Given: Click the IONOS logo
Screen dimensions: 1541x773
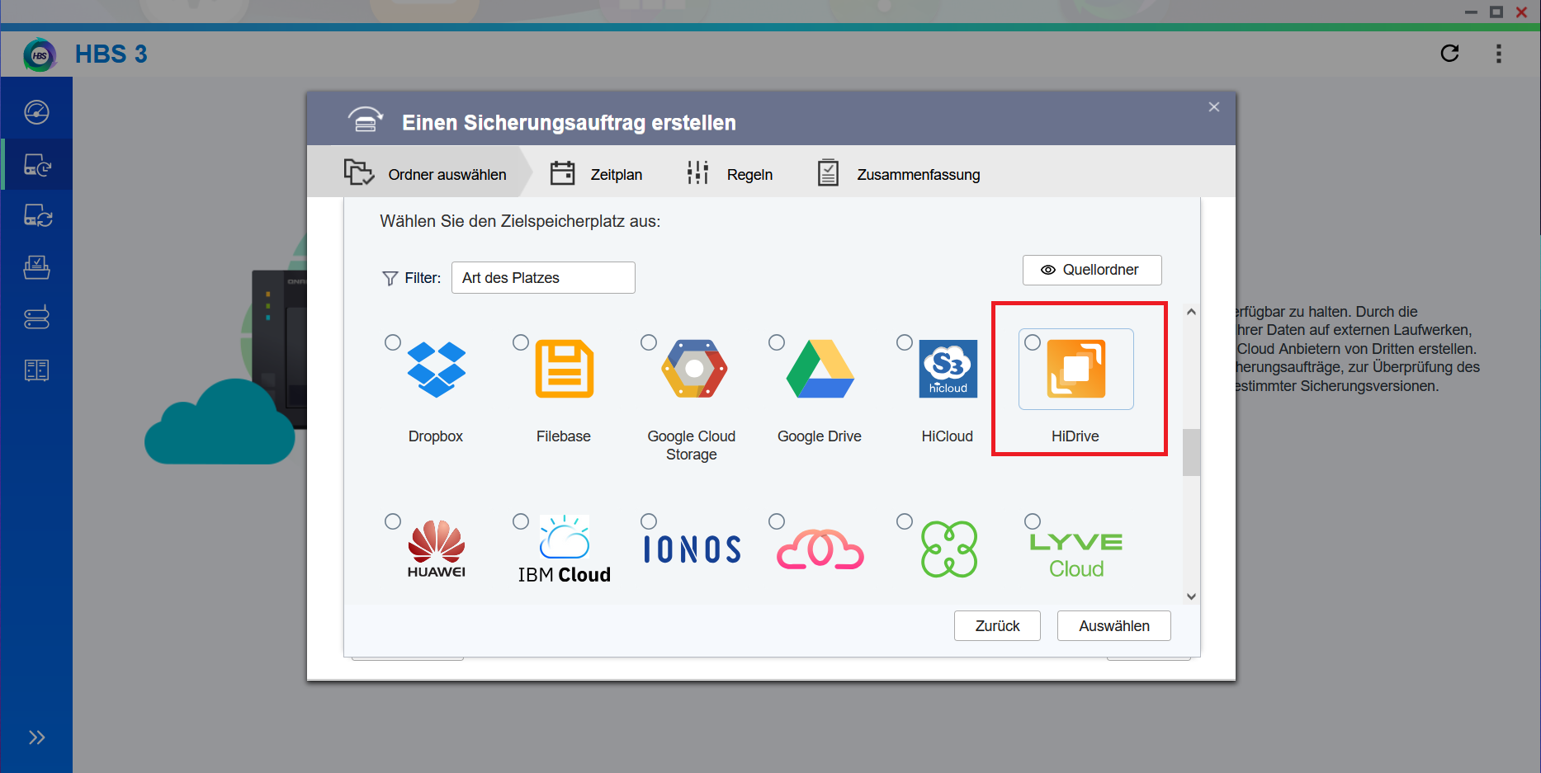Looking at the screenshot, I should click(693, 549).
